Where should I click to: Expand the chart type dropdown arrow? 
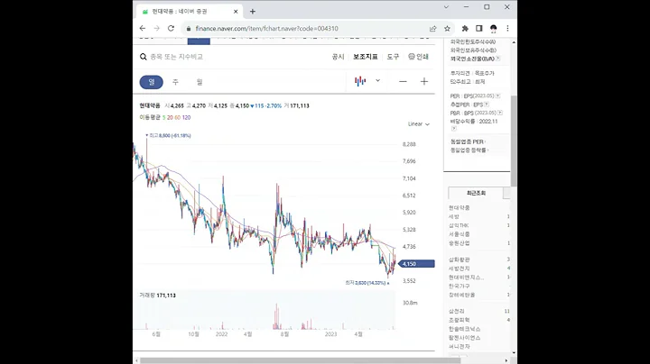pos(377,81)
